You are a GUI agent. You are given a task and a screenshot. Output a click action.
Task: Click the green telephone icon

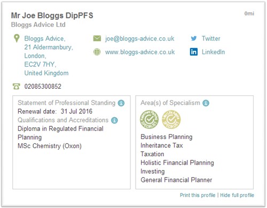click(x=17, y=87)
